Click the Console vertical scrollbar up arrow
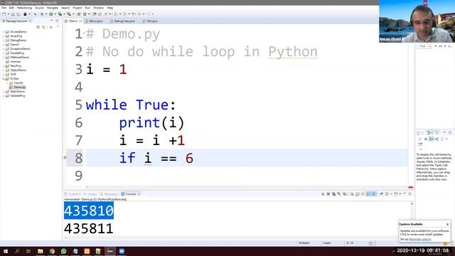455x256 pixels. (x=412, y=204)
